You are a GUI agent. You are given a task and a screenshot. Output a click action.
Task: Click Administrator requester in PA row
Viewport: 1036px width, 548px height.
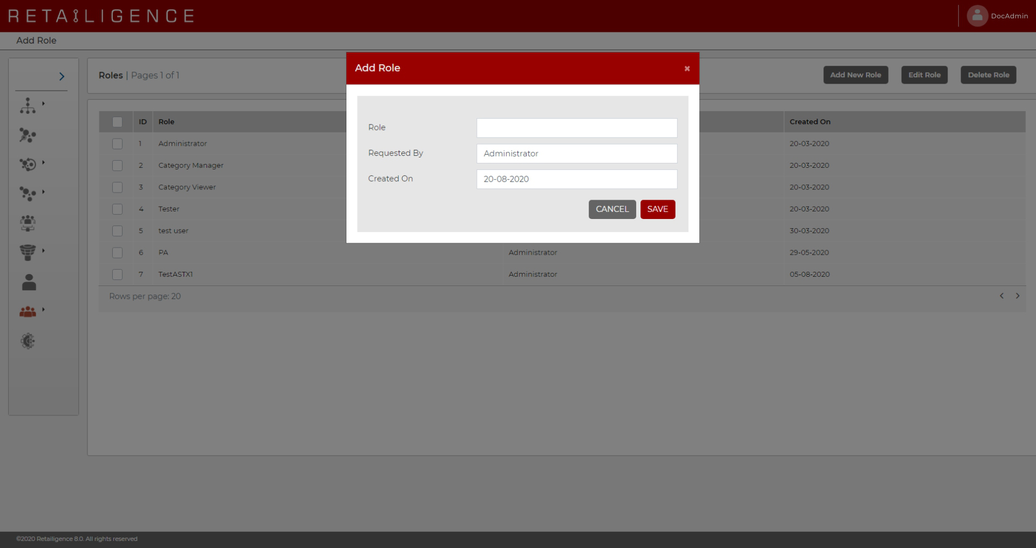[533, 252]
